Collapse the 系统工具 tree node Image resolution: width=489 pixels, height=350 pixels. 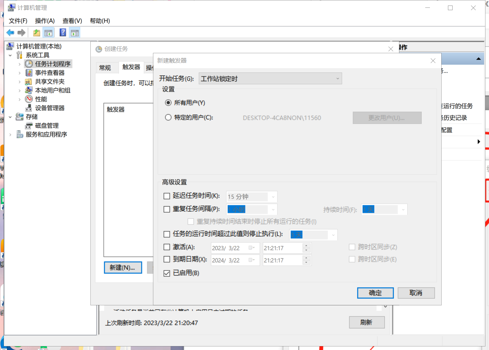click(10, 55)
